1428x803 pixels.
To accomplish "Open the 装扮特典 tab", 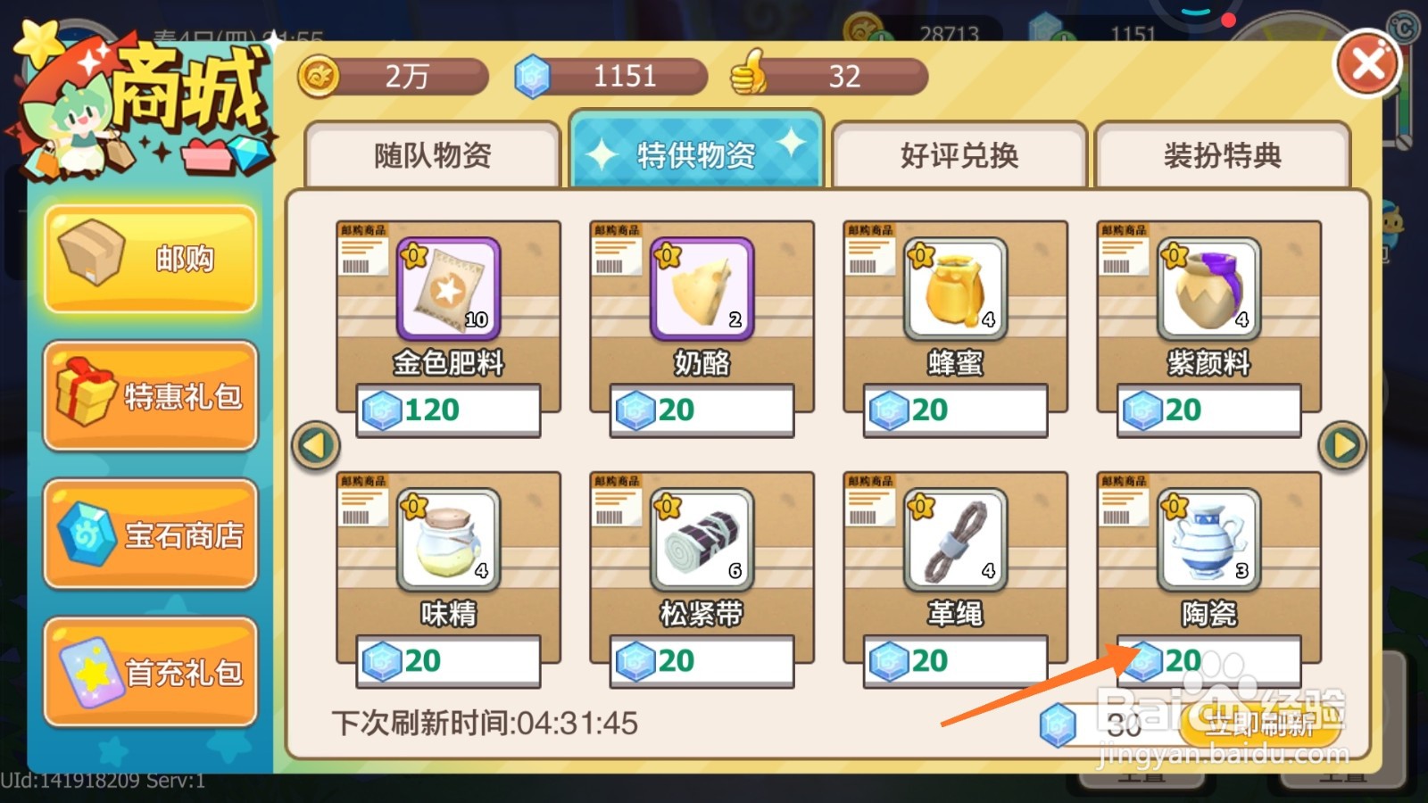I will pyautogui.click(x=1222, y=155).
